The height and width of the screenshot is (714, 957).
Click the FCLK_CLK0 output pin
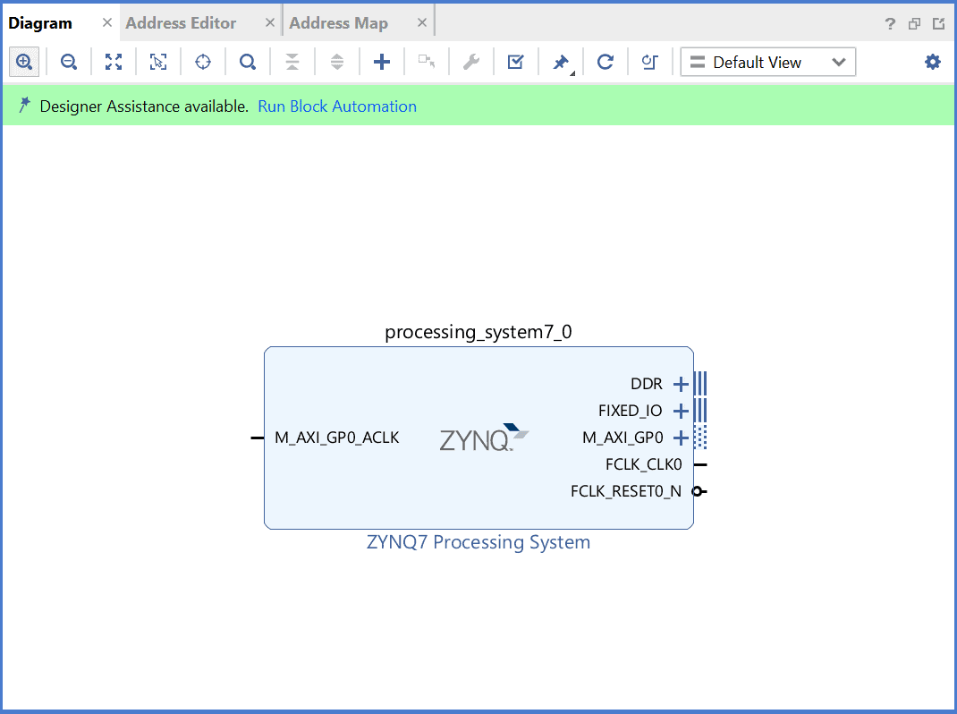[700, 464]
